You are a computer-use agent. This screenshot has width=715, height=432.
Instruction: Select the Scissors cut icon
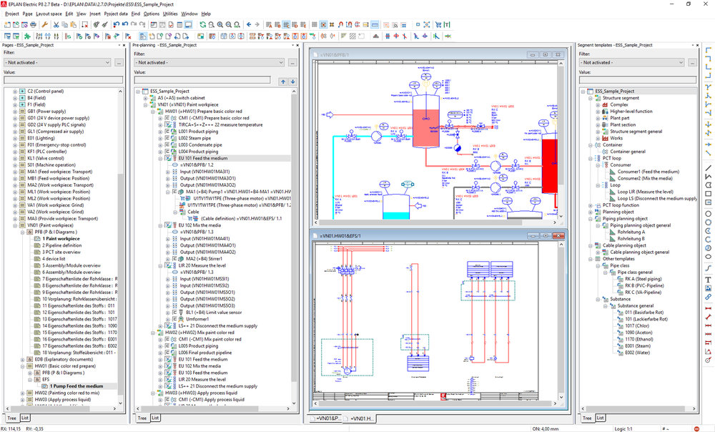click(x=55, y=25)
